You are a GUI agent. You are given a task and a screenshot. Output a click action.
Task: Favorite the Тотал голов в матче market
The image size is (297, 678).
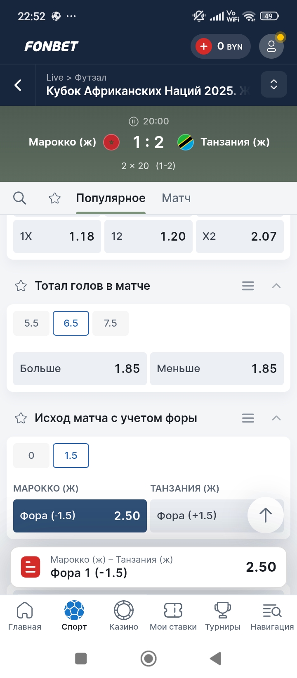21,286
